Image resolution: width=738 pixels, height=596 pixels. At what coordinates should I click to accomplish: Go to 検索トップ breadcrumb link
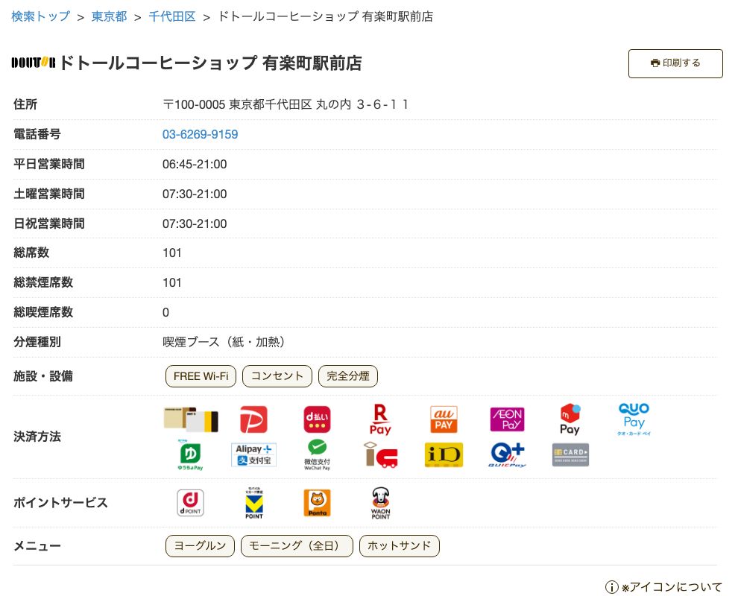pos(40,16)
